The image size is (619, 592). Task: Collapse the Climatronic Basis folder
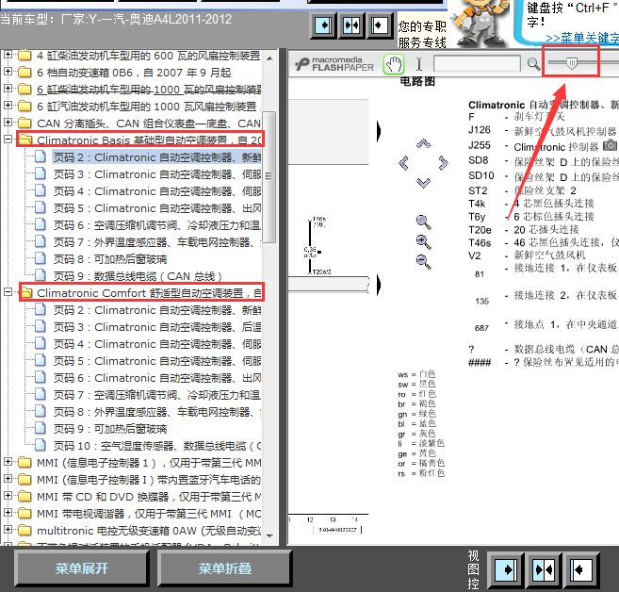[8, 140]
